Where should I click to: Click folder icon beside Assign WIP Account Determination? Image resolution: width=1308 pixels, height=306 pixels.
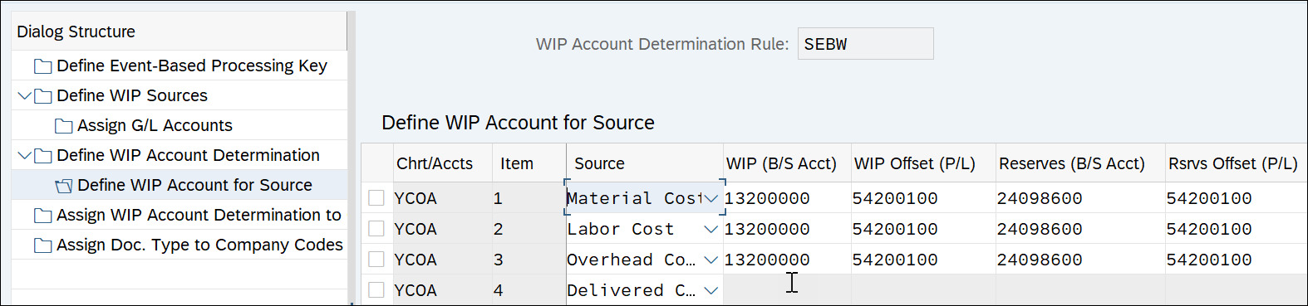pyautogui.click(x=42, y=216)
